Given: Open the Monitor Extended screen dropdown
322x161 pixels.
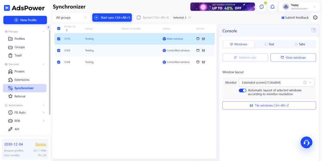Looking at the screenshot, I should click(276, 83).
